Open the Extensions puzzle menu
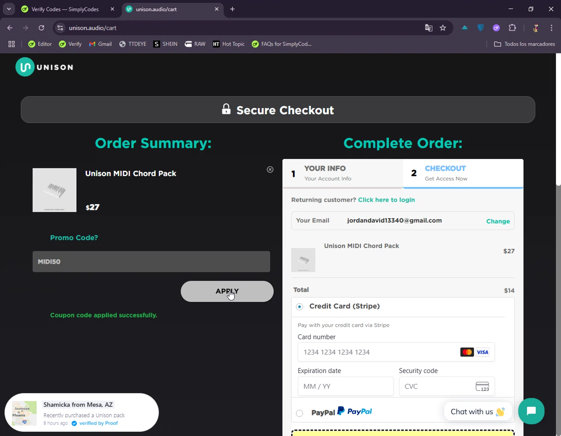 (512, 28)
